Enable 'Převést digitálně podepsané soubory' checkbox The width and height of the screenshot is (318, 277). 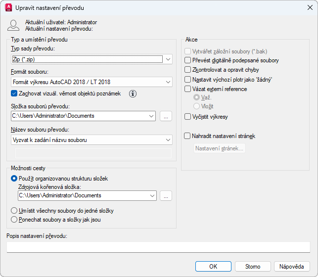point(187,60)
